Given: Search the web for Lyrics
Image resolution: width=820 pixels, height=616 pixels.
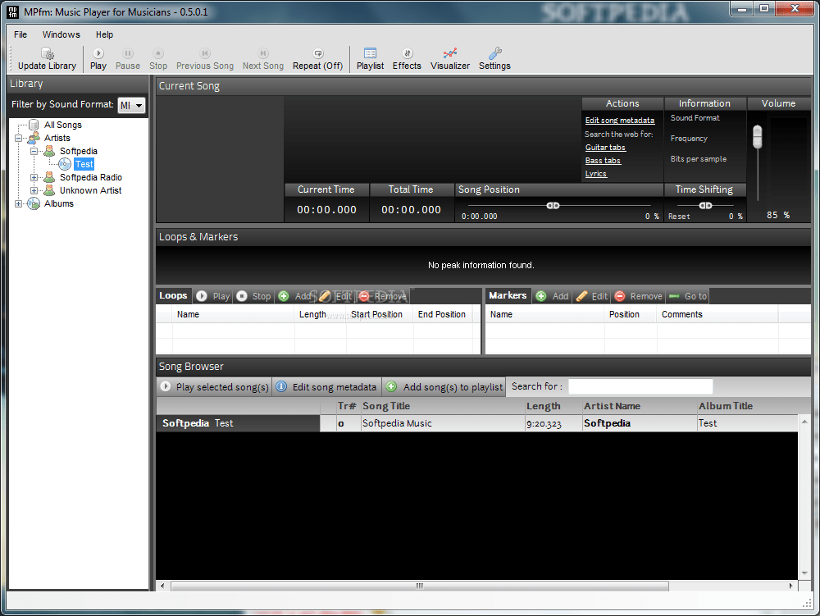Looking at the screenshot, I should [595, 174].
